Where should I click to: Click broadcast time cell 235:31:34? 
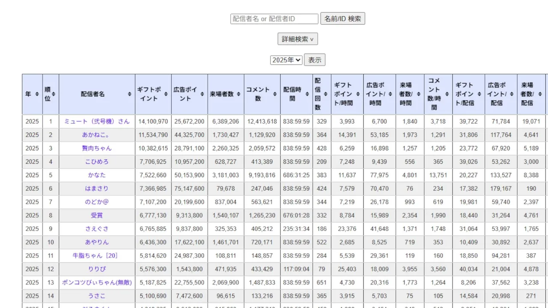tap(296, 229)
